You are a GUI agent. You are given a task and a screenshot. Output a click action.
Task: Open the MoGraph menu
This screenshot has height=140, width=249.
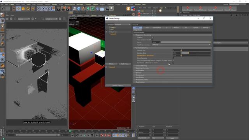coord(79,4)
